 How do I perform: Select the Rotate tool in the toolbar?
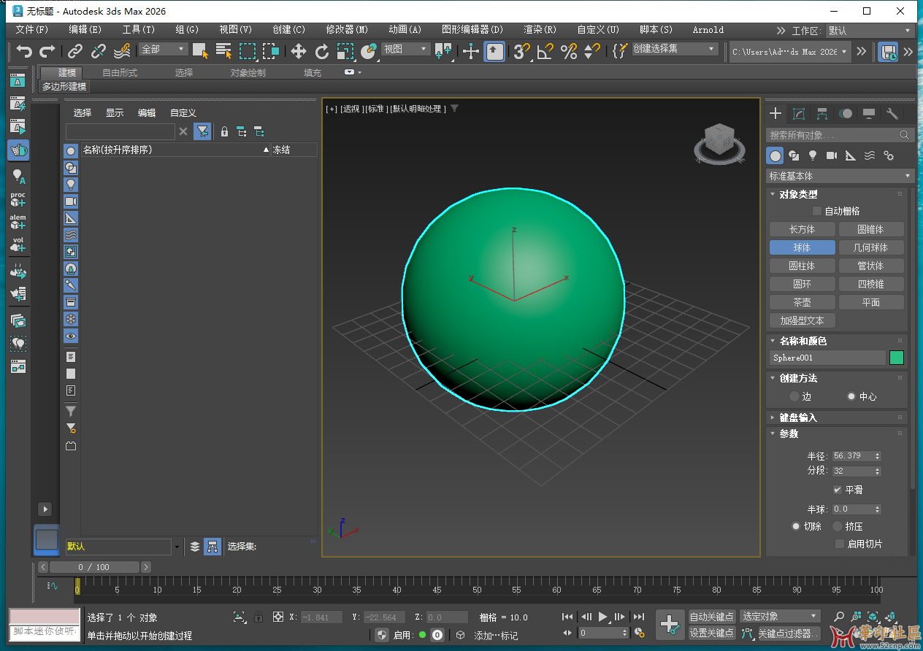click(322, 51)
